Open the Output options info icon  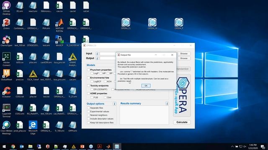[114, 104]
